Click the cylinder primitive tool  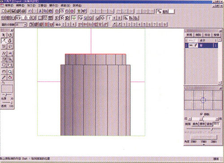pos(10,65)
